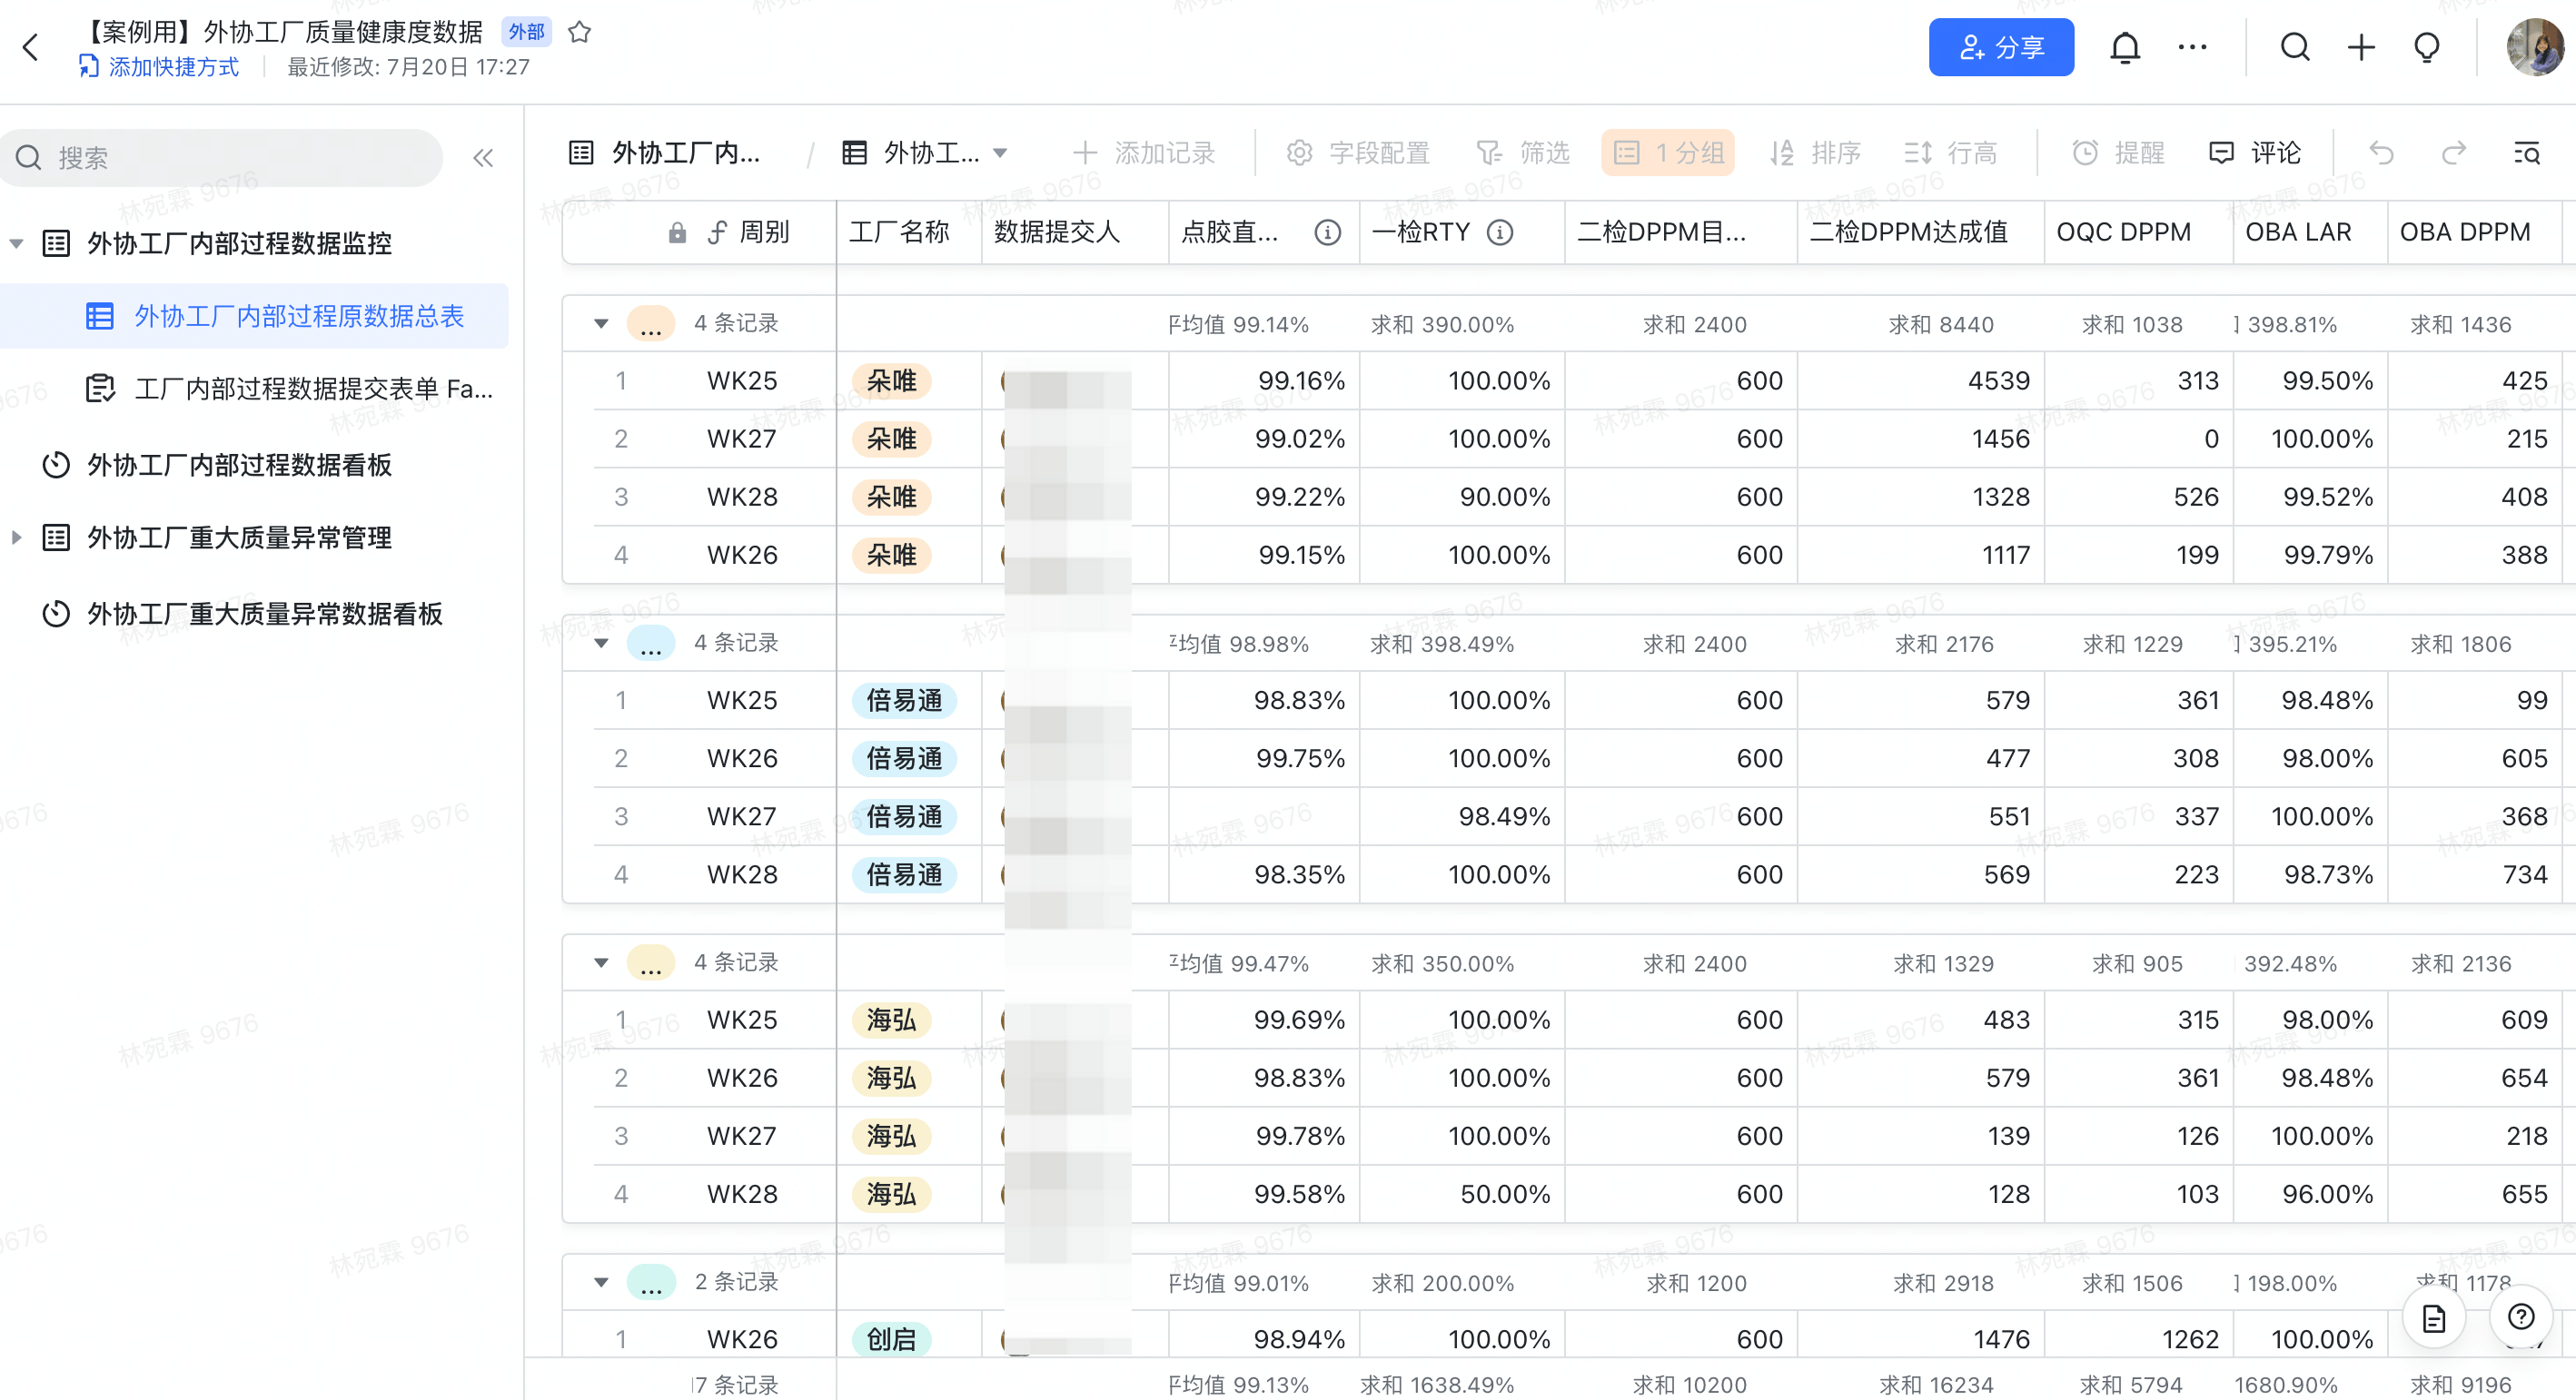This screenshot has width=2576, height=1400.
Task: Collapse the 海弘 record group
Action: pos(601,963)
